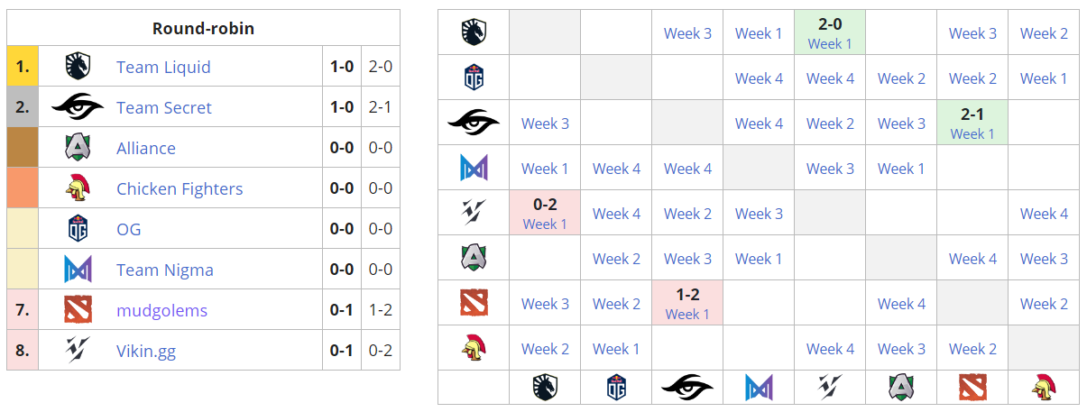Viewport: 1087px width, 412px height.
Task: Click Alliance logo in standings list
Action: point(78,148)
